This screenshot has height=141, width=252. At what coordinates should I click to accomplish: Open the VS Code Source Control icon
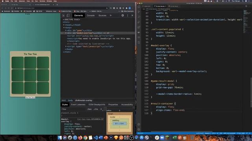(x=139, y=12)
